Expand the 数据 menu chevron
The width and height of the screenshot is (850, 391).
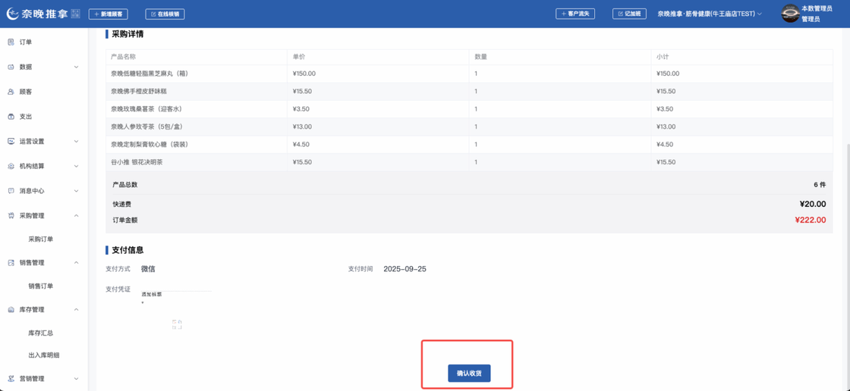(76, 67)
